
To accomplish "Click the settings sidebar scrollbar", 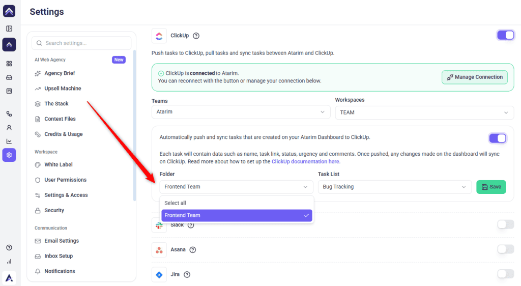I will tap(134, 126).
